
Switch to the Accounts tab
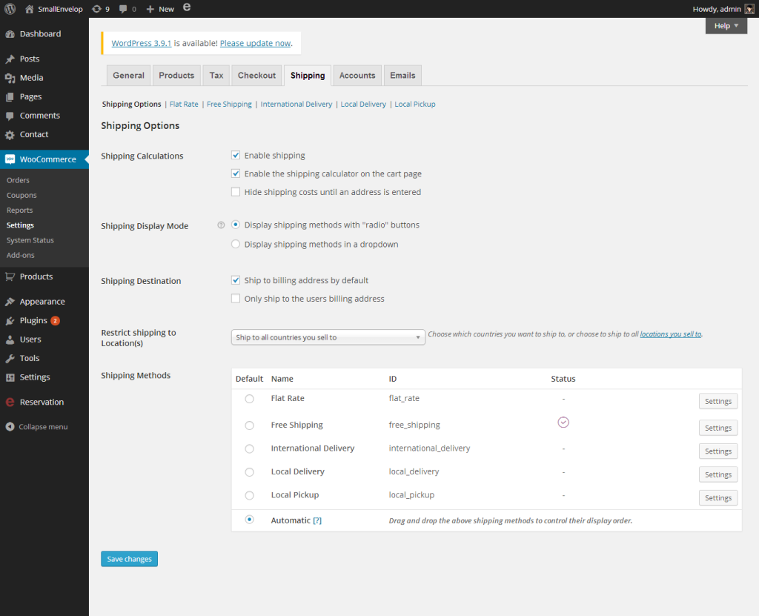[x=357, y=76]
